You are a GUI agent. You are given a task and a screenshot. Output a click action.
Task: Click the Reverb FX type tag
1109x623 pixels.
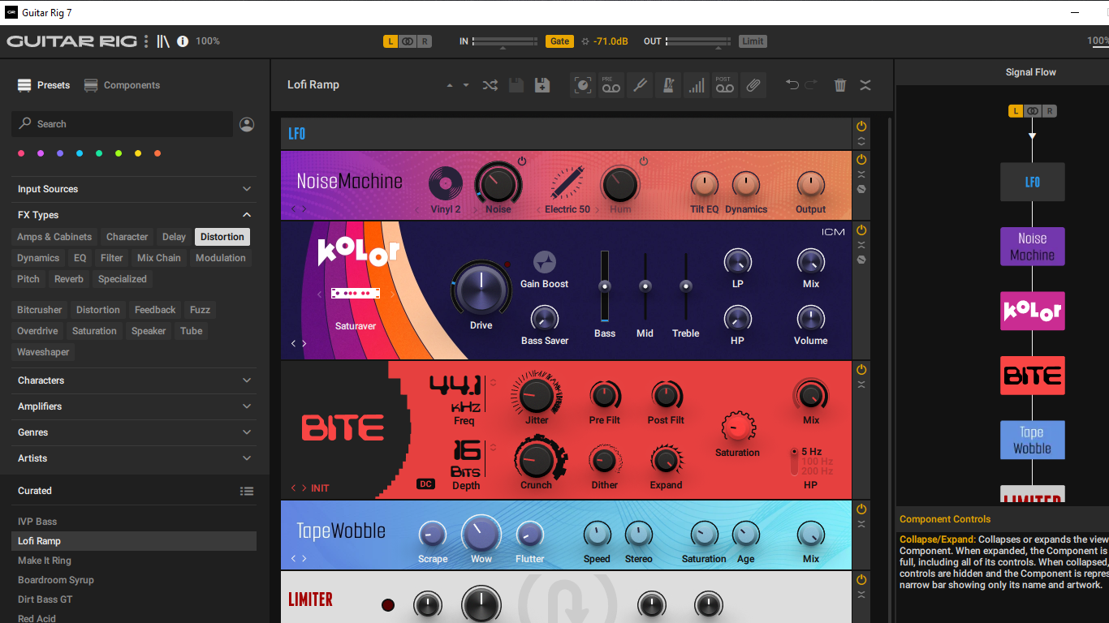tap(69, 279)
